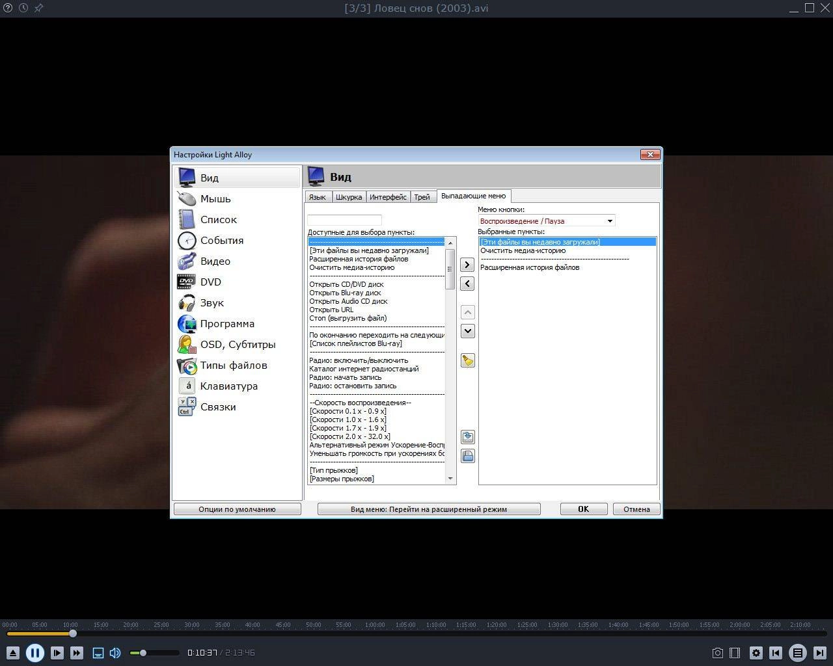Click the help question mark icon in title bar
Screen dimensions: 833x666
click(x=8, y=8)
